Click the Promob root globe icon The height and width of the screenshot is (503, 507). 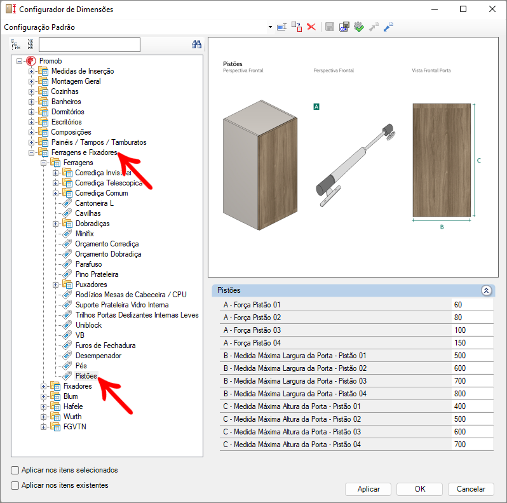coord(31,61)
